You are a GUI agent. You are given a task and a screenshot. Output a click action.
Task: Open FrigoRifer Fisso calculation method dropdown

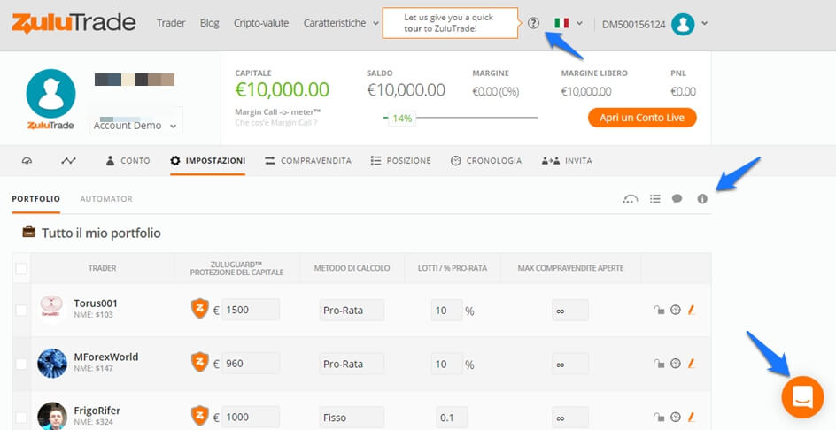(x=352, y=418)
